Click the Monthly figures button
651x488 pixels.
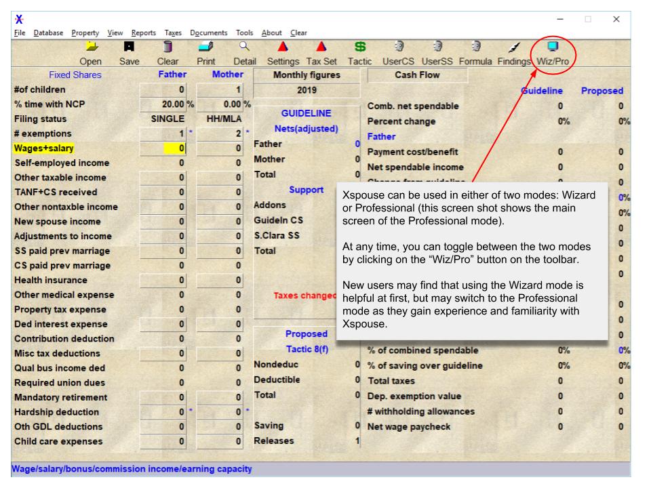tap(307, 75)
